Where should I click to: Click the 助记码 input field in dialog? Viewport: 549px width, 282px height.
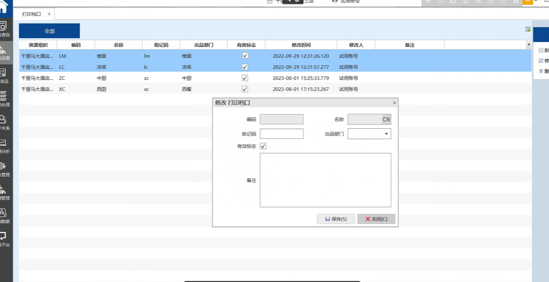pyautogui.click(x=281, y=134)
